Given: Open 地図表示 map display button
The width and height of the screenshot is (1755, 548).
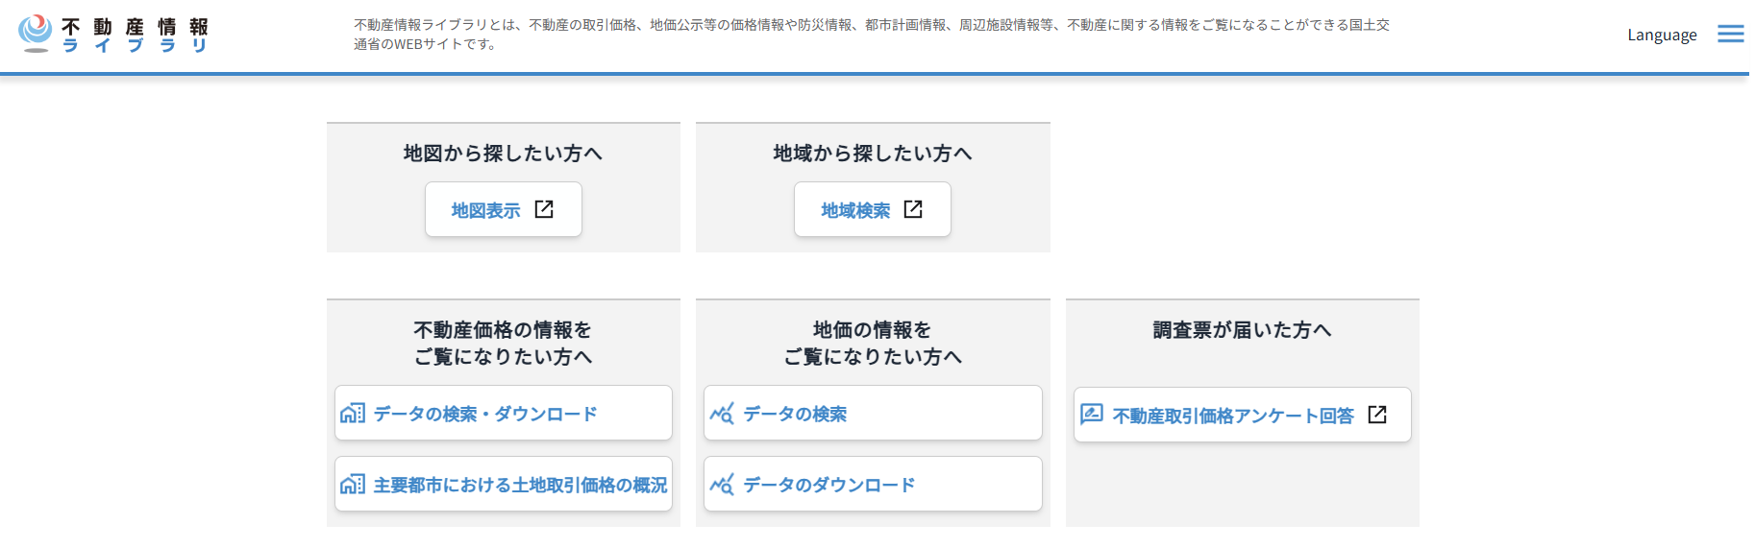Looking at the screenshot, I should (504, 209).
